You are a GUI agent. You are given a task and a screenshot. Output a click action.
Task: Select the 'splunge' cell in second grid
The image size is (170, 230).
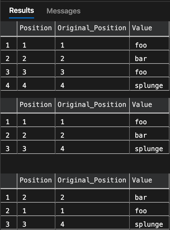pyautogui.click(x=149, y=149)
